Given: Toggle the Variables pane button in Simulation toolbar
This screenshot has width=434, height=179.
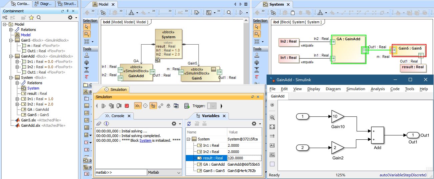Looking at the screenshot, I should click(153, 106).
